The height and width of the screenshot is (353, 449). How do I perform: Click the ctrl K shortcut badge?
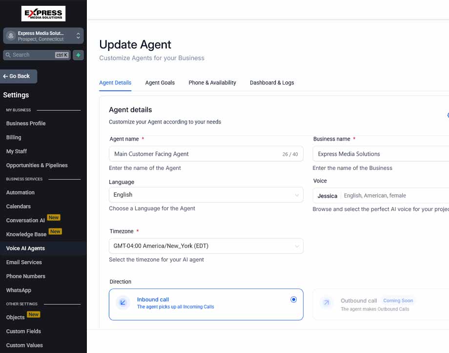pos(62,55)
